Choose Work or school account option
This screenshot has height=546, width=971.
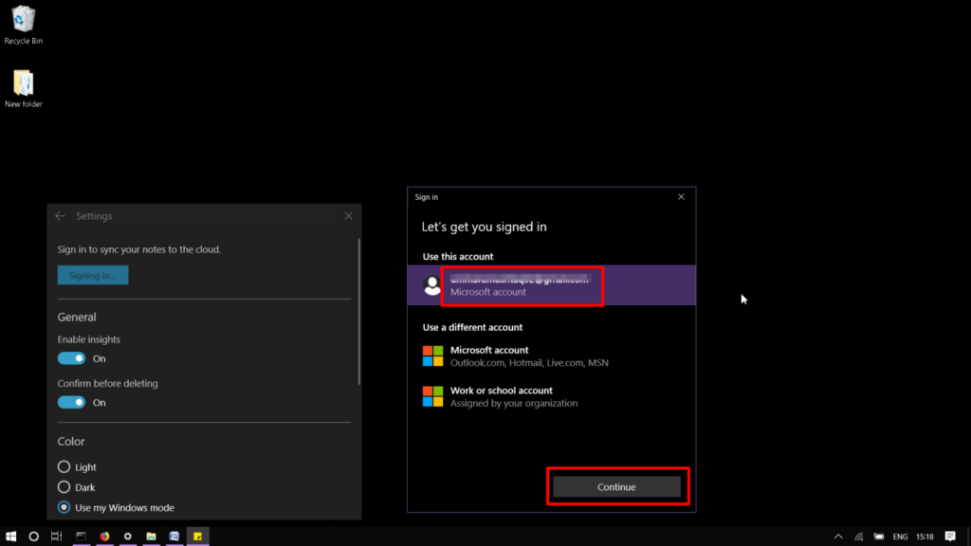point(551,397)
